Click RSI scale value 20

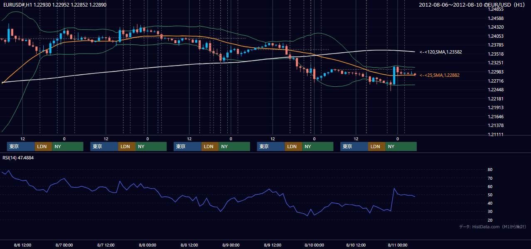pyautogui.click(x=490, y=220)
